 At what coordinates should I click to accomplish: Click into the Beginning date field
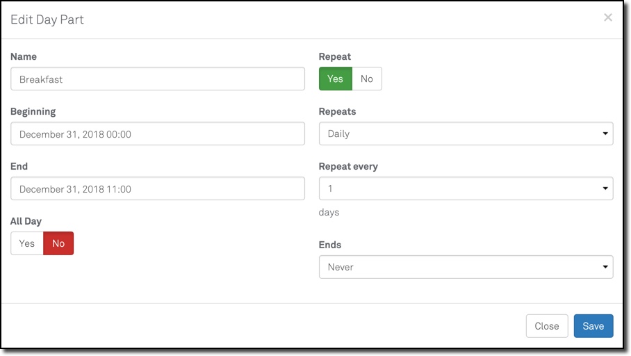tap(158, 134)
